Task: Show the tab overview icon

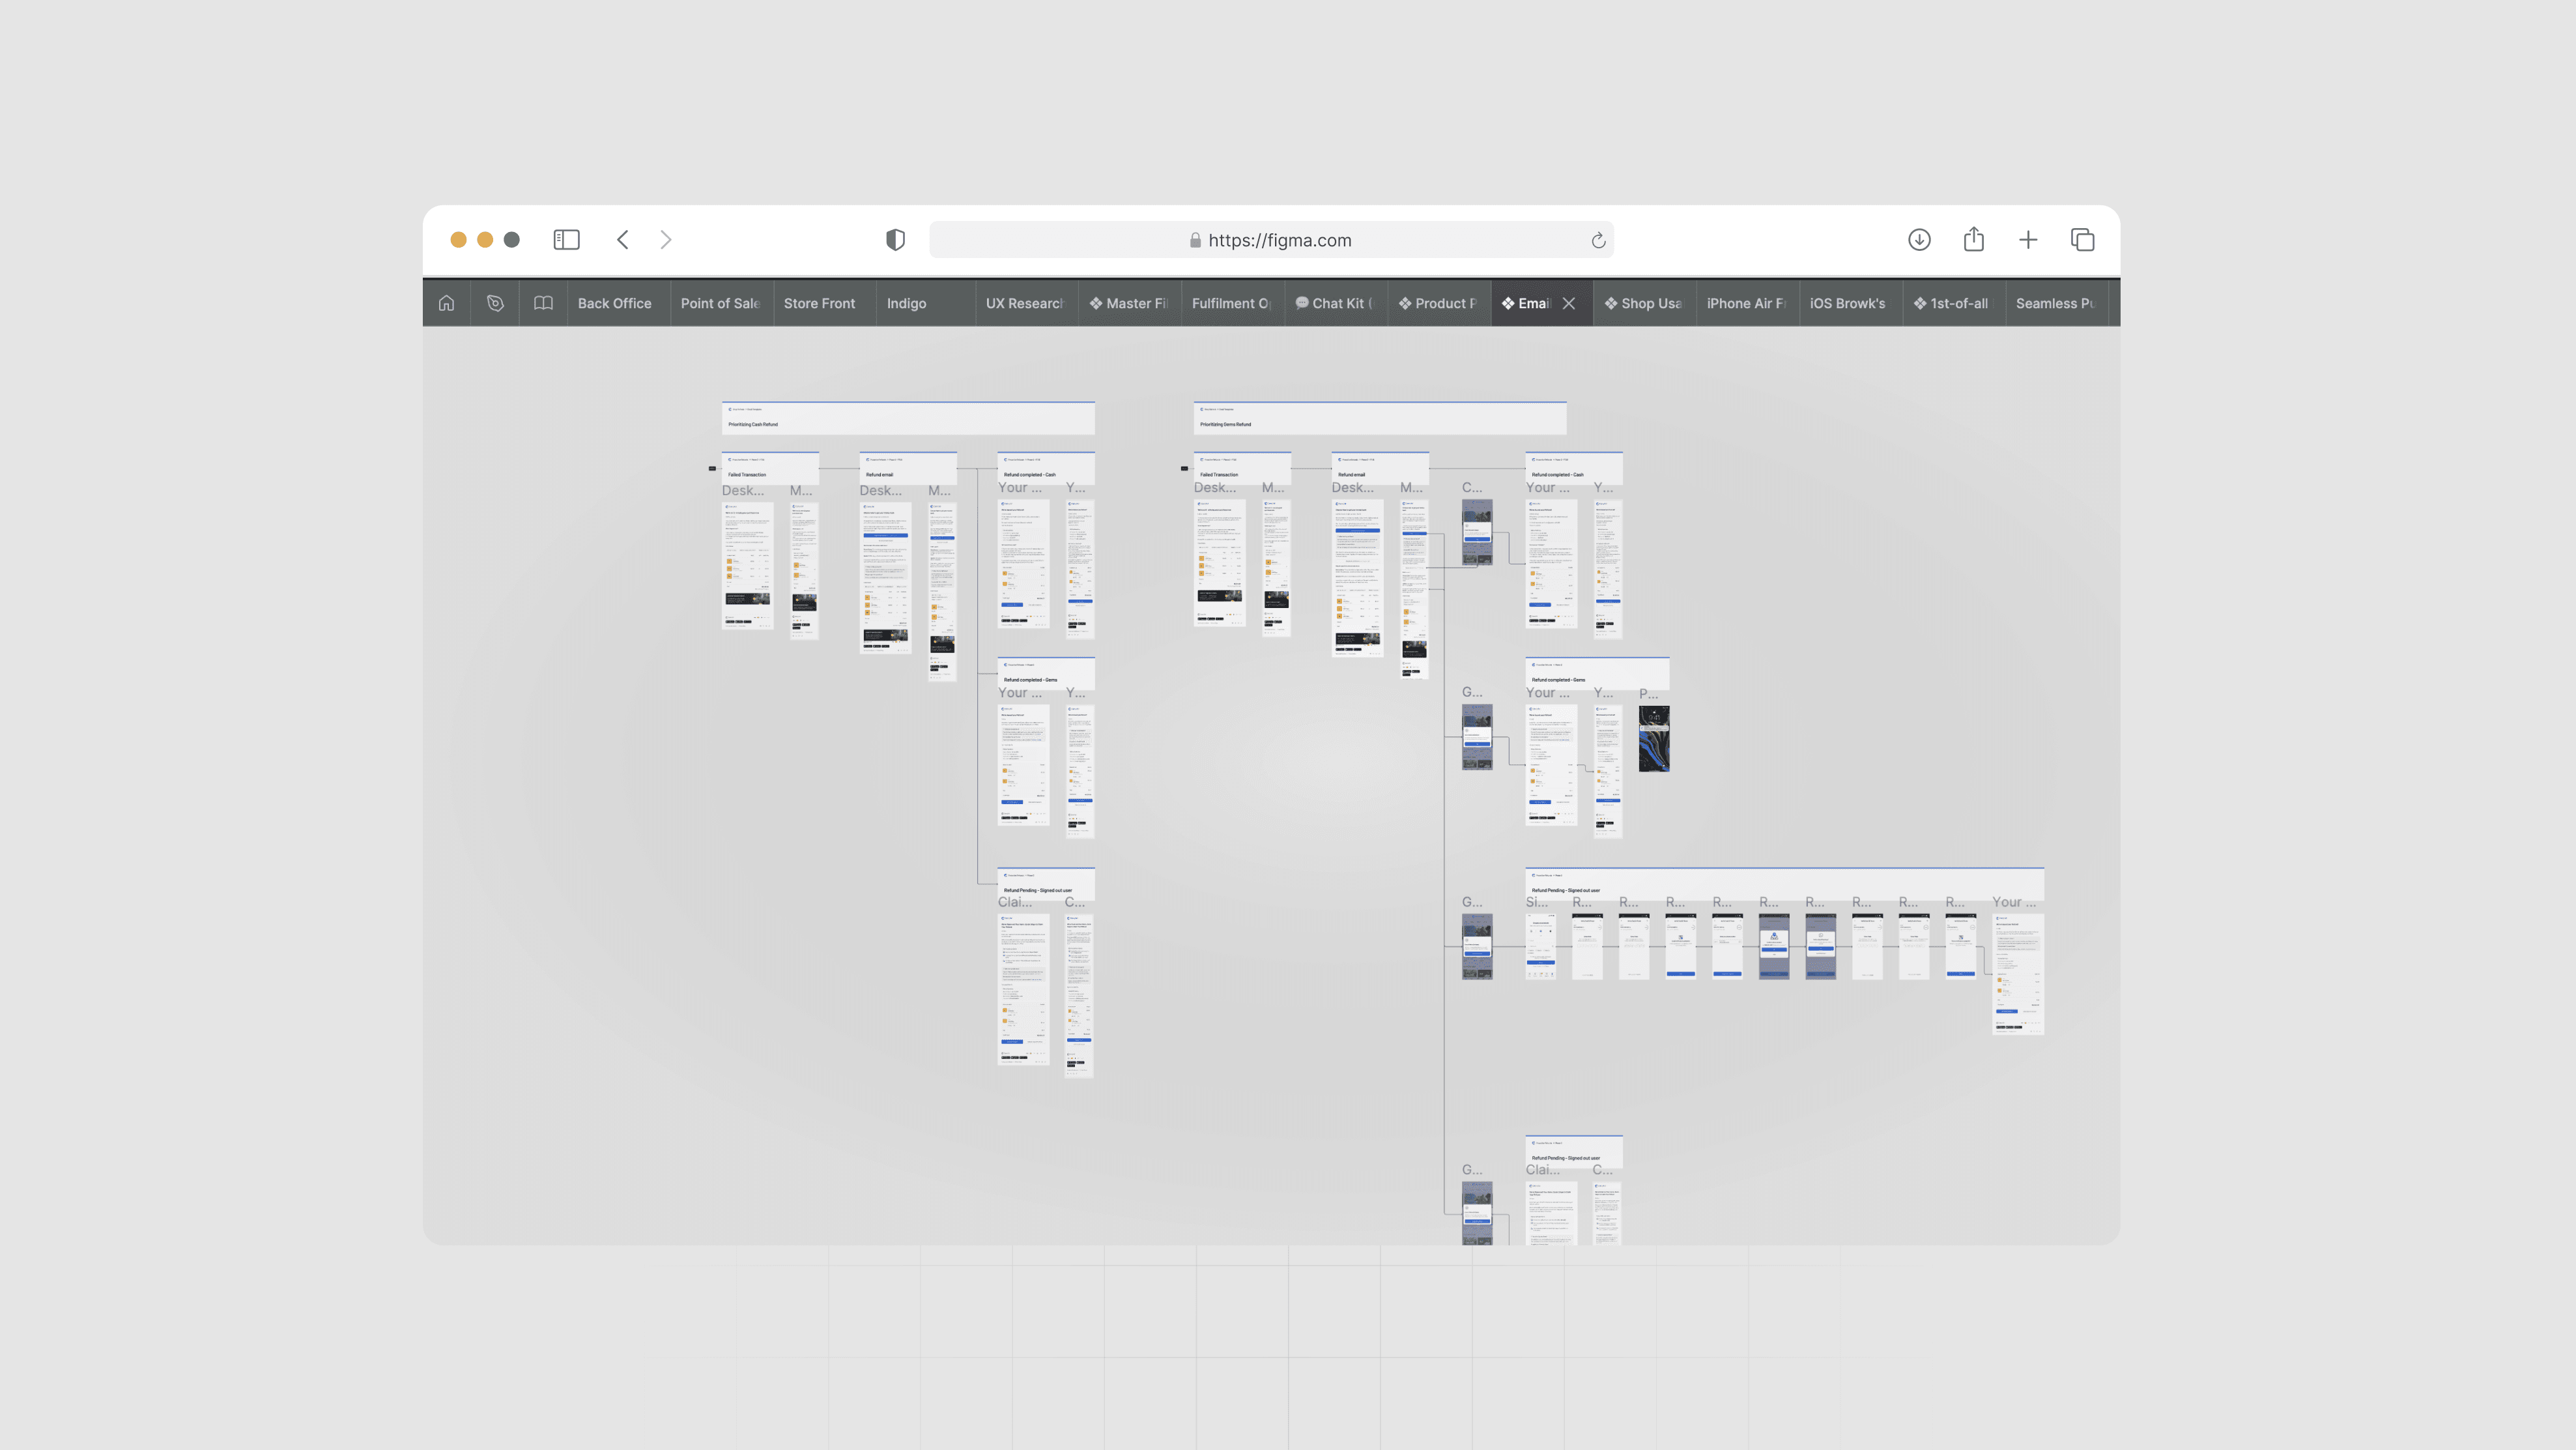Action: point(2082,240)
